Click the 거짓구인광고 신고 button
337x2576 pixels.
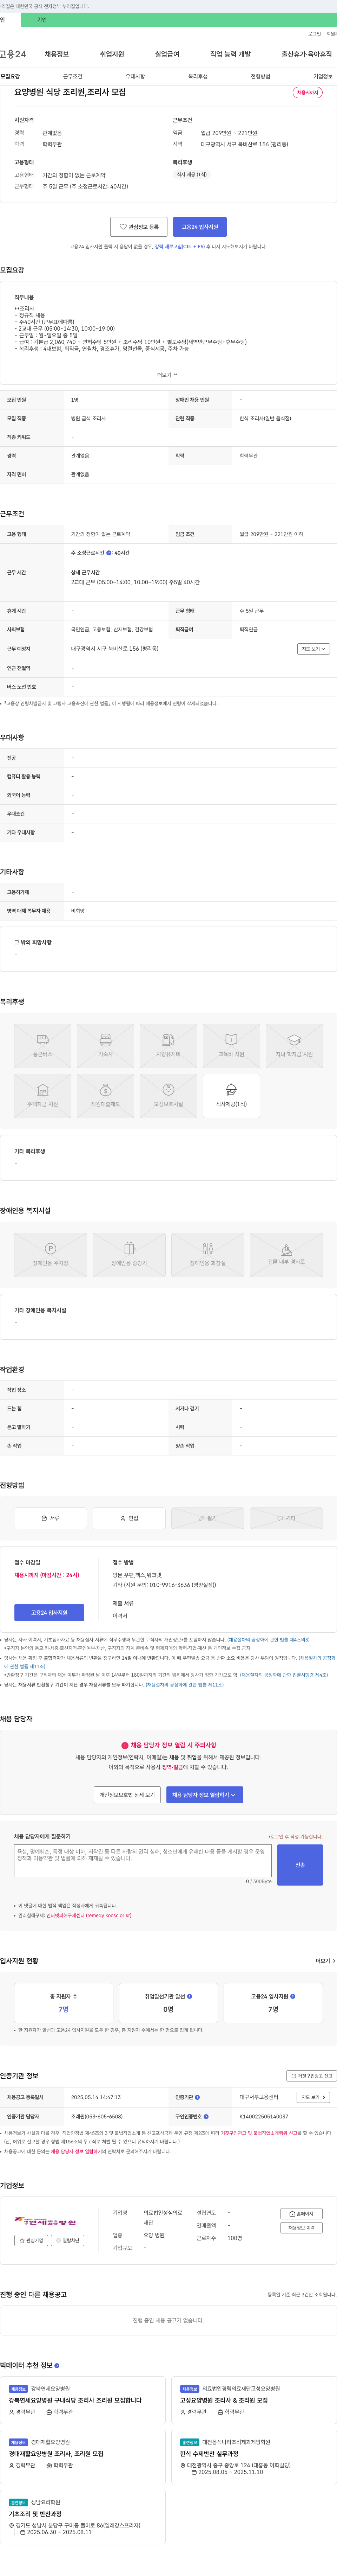point(311,2076)
